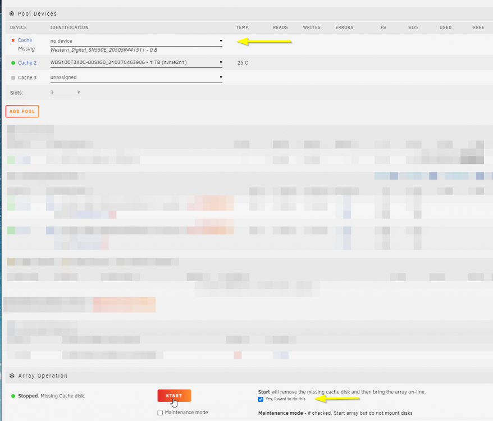Open the Cache 2 device link
The width and height of the screenshot is (493, 421).
[27, 63]
